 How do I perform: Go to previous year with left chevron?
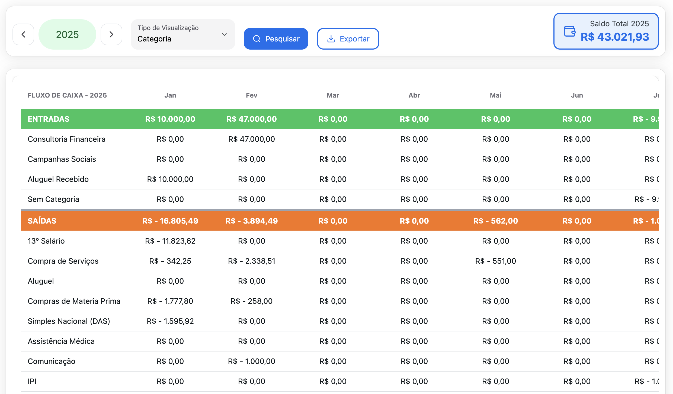point(23,34)
